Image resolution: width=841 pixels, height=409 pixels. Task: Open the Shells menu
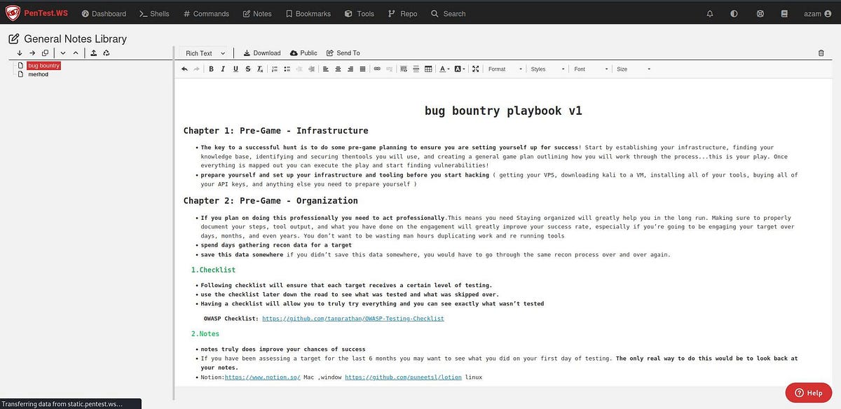(154, 13)
